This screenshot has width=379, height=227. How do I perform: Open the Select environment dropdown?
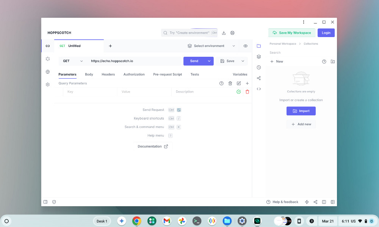coord(211,46)
